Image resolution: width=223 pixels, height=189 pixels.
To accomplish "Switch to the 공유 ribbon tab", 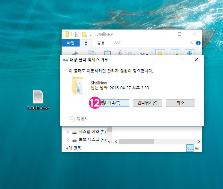I will pos(101,43).
